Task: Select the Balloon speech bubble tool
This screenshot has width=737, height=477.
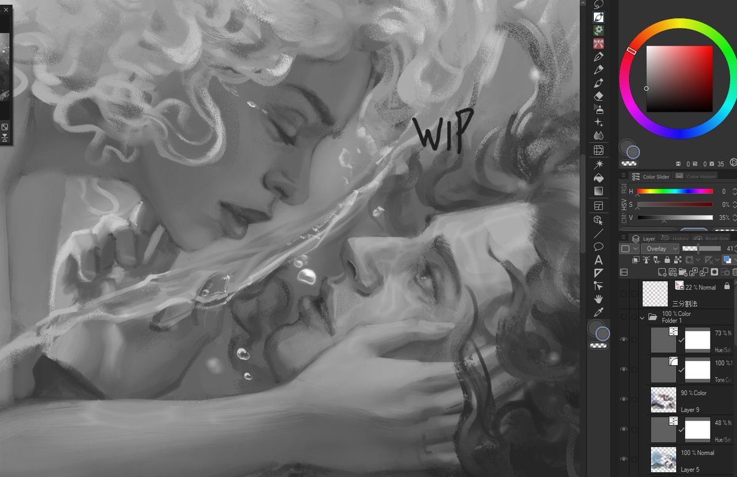Action: click(599, 246)
